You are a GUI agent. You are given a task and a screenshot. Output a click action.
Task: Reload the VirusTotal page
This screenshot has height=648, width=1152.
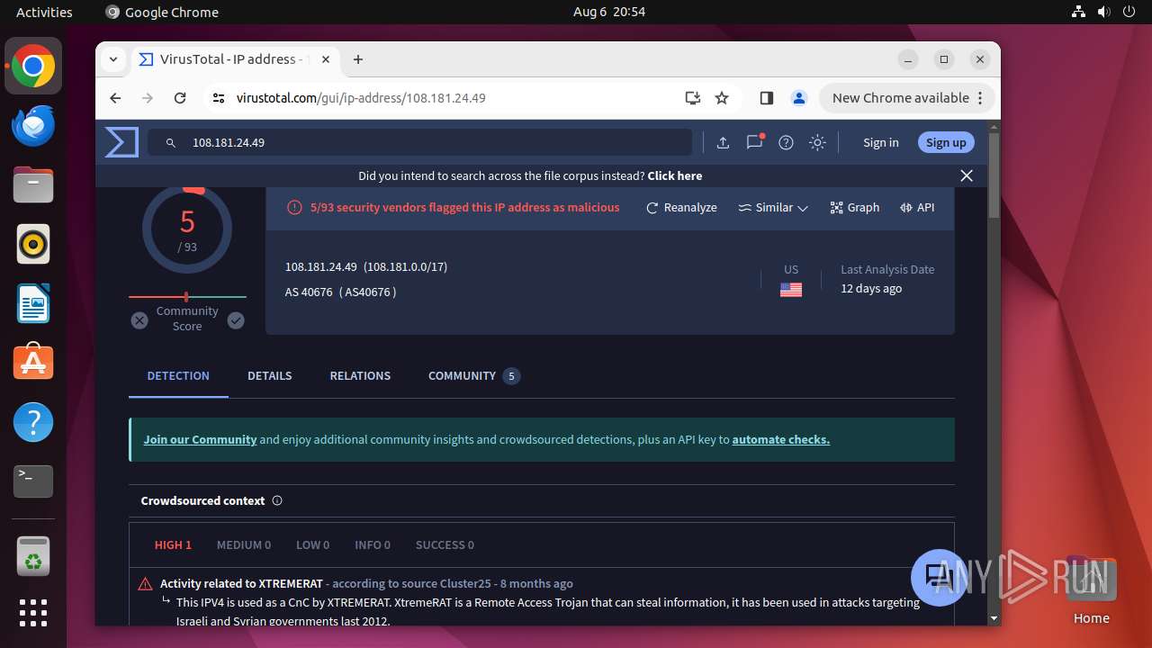tap(180, 98)
